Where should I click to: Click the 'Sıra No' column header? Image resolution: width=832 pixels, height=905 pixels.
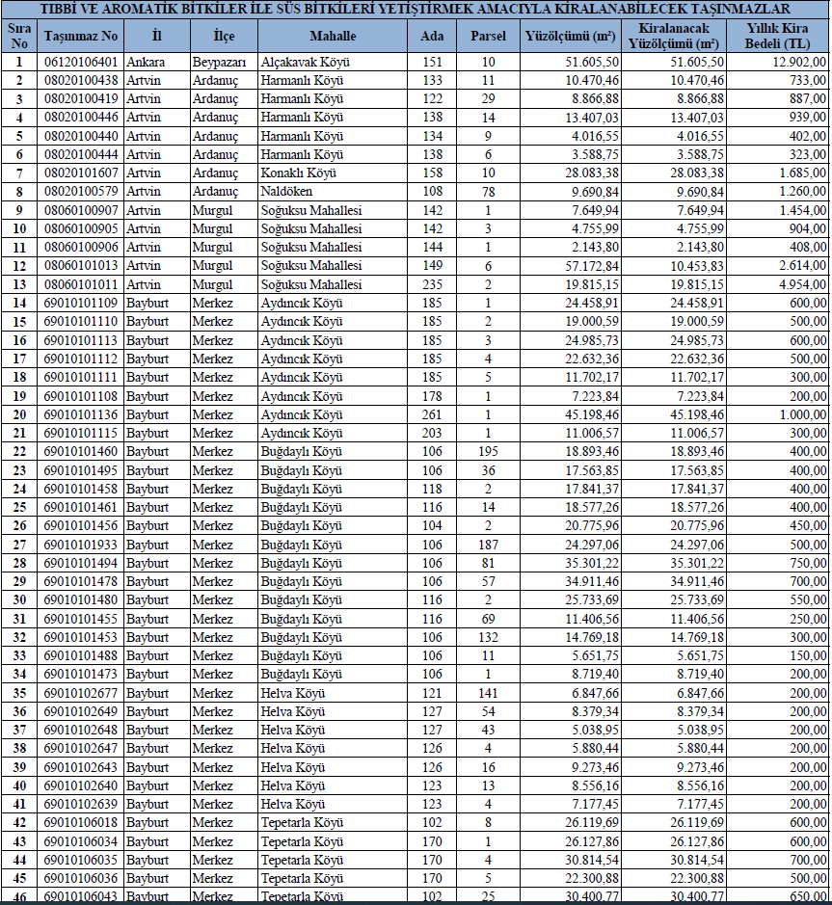(19, 36)
